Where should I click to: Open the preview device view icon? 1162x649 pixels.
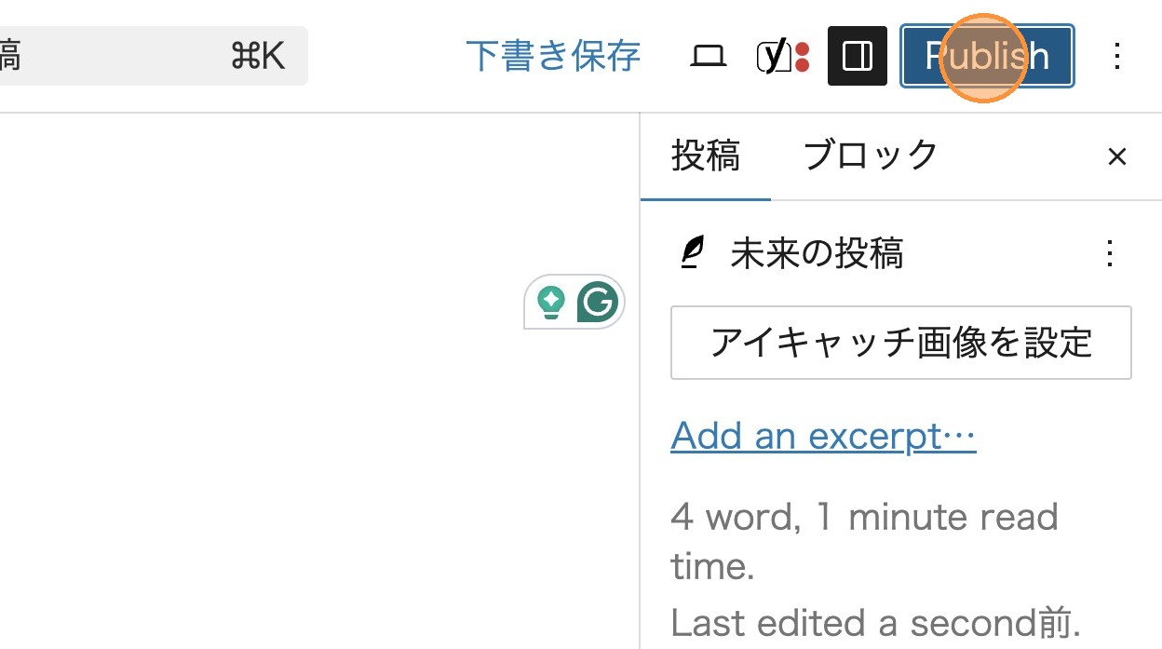click(709, 57)
